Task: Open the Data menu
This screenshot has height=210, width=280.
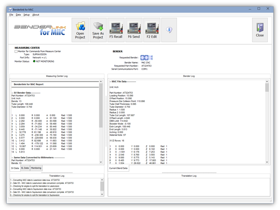Action: 18,15
